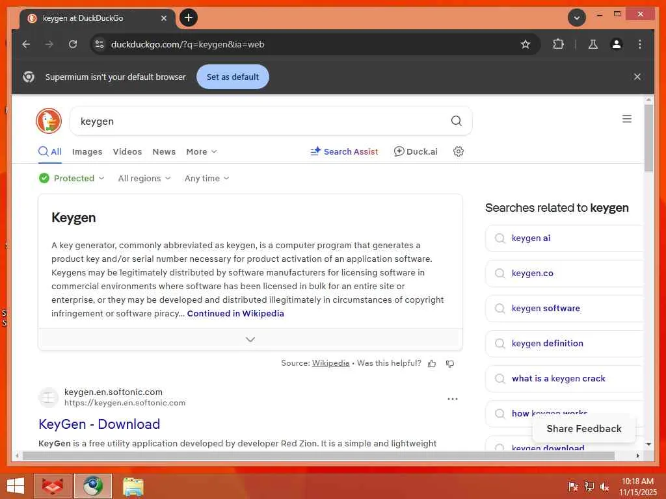
Task: Open File Explorer from the taskbar
Action: coord(133,486)
